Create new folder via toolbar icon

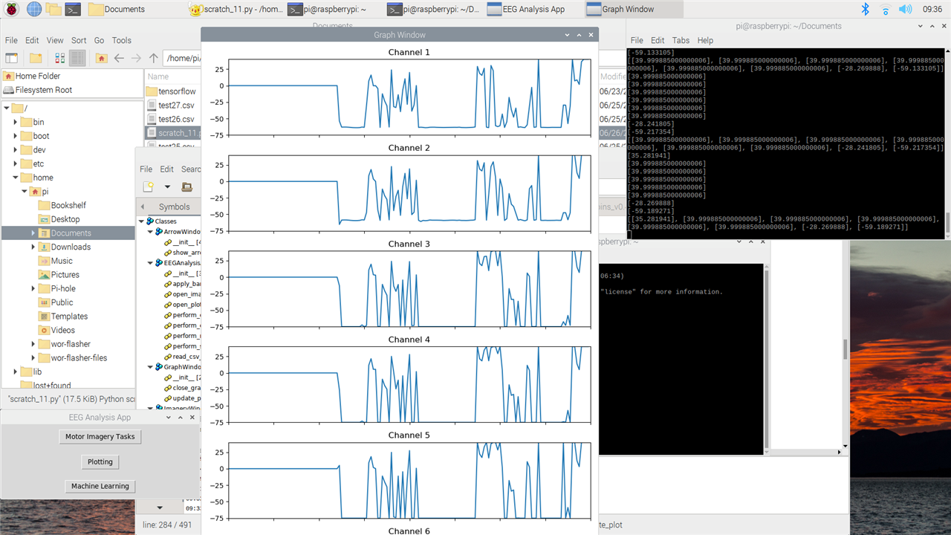click(35, 58)
